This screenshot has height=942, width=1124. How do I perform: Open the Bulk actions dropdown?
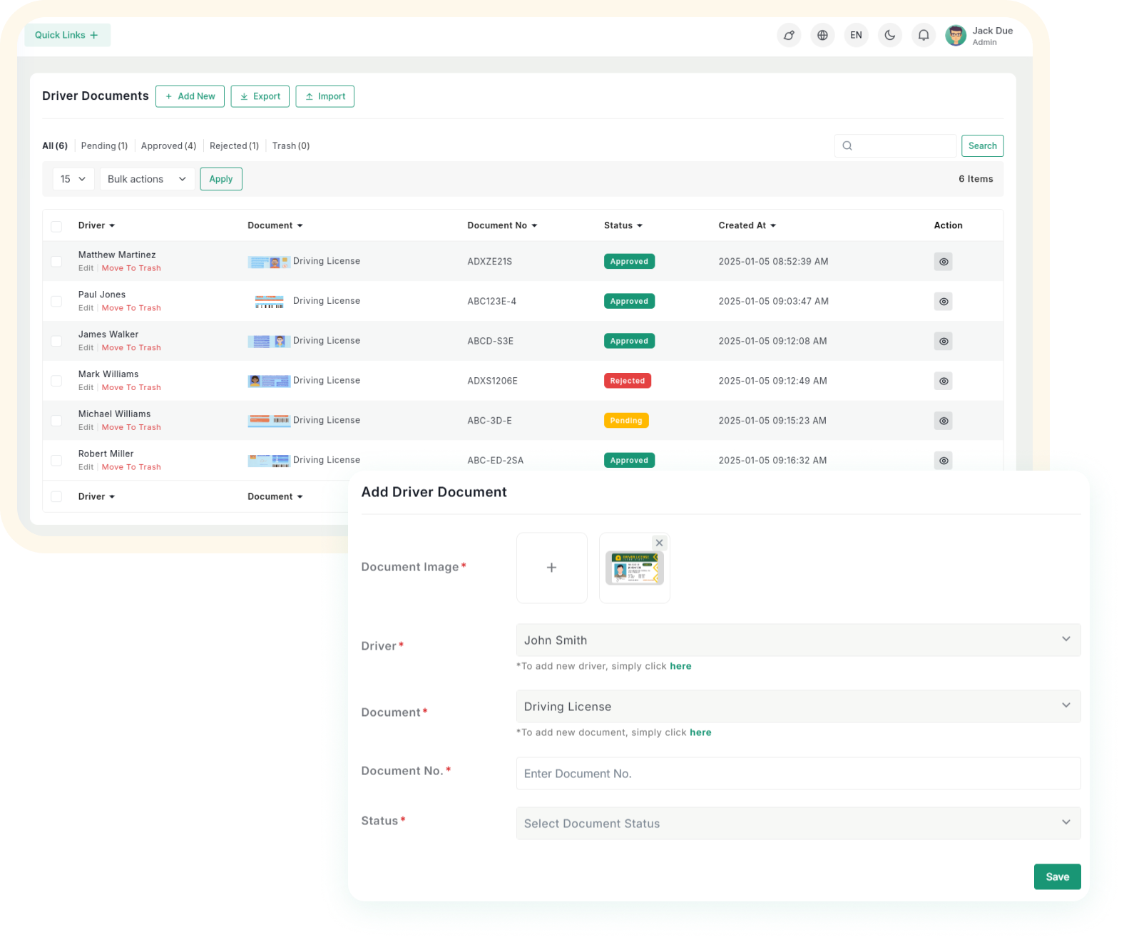[147, 179]
